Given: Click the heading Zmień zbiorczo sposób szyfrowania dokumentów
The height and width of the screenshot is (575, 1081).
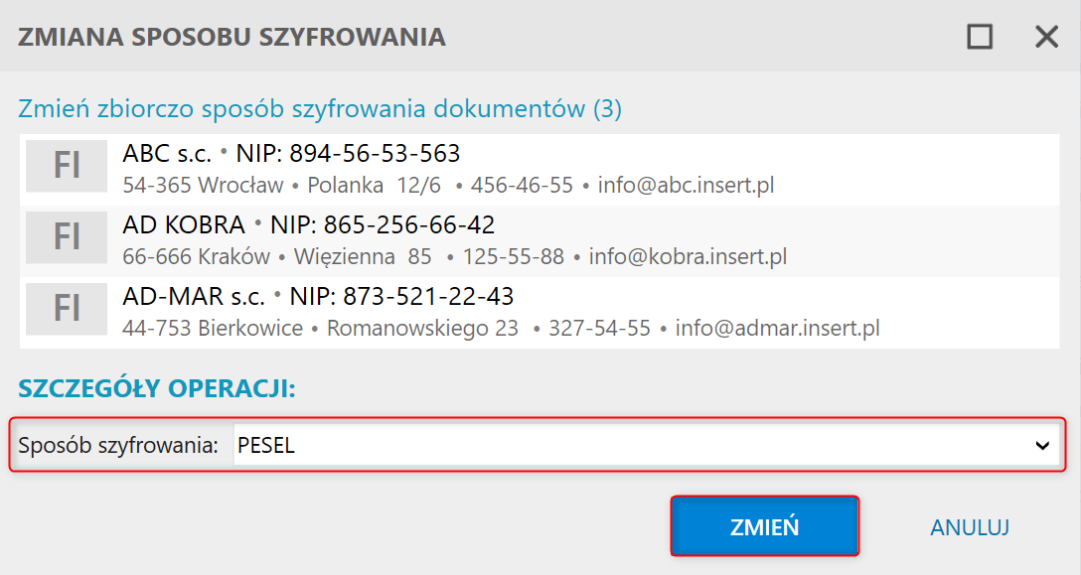Looking at the screenshot, I should point(320,108).
